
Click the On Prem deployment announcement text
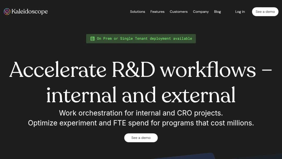(x=144, y=38)
